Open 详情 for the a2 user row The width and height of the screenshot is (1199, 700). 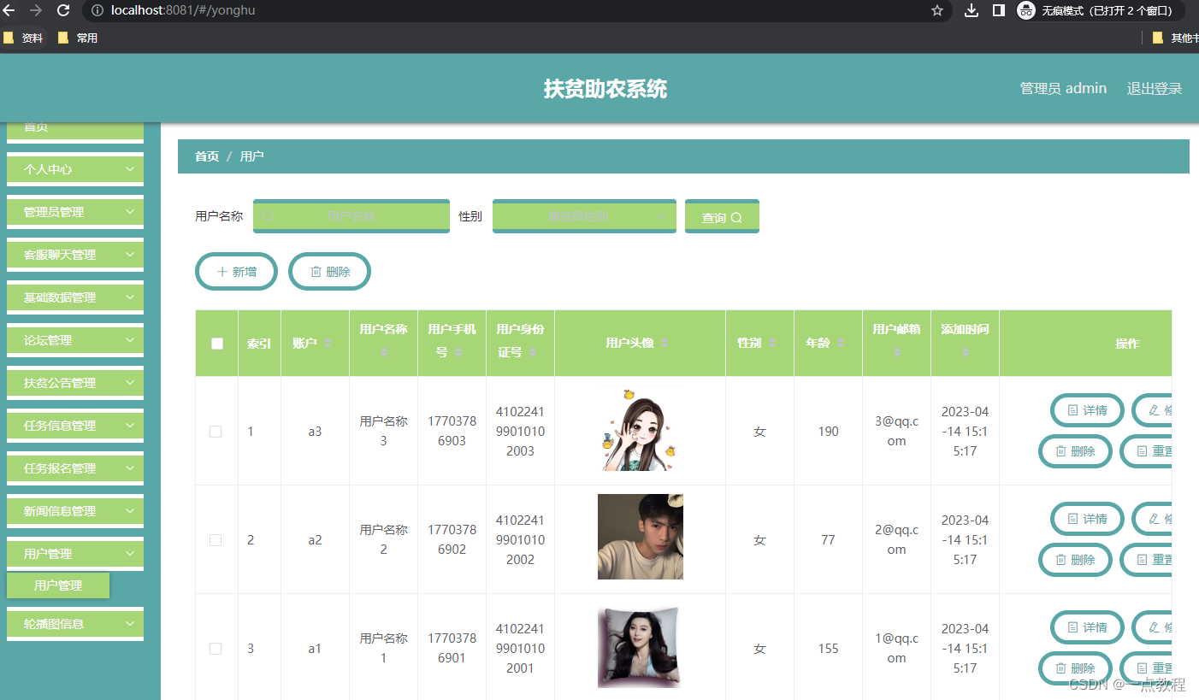click(x=1087, y=519)
